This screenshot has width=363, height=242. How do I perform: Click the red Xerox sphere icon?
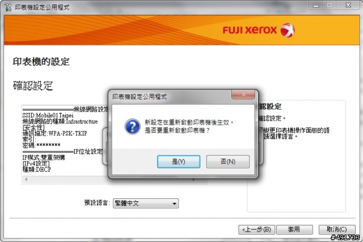click(288, 30)
